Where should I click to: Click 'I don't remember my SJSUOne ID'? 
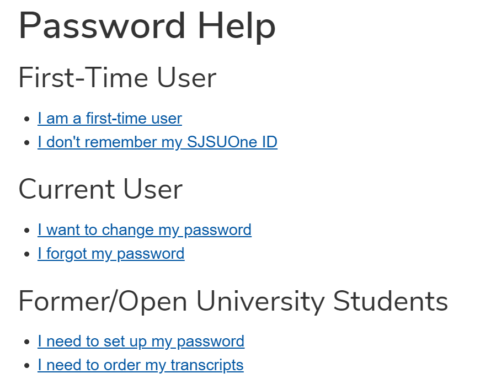click(157, 142)
